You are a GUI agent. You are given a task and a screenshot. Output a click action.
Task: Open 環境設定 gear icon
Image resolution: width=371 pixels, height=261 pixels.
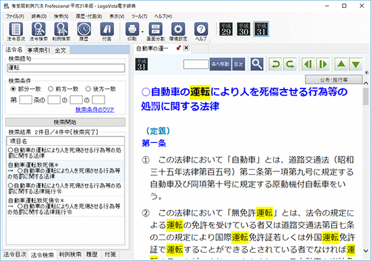[x=178, y=32]
